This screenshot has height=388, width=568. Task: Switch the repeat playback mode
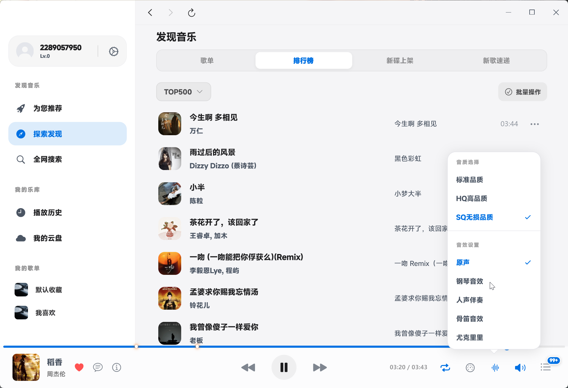[x=445, y=367]
